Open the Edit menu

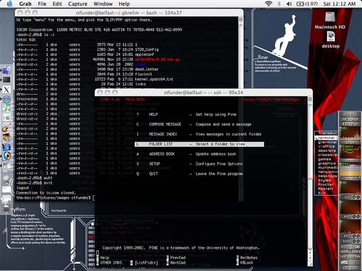57,4
